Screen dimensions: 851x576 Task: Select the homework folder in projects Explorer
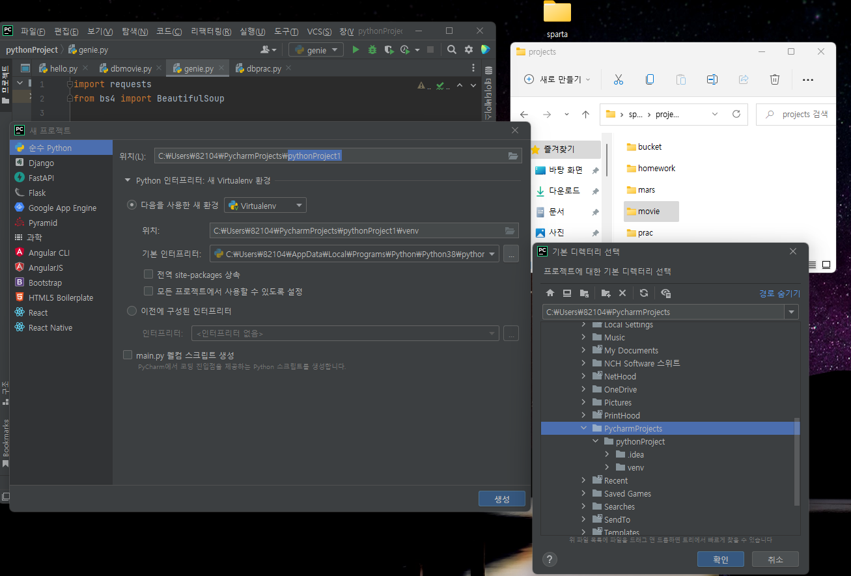tap(650, 168)
